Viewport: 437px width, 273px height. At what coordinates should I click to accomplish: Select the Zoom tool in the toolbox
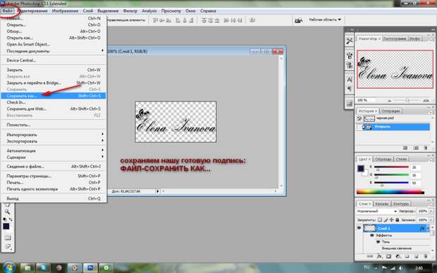[7, 212]
